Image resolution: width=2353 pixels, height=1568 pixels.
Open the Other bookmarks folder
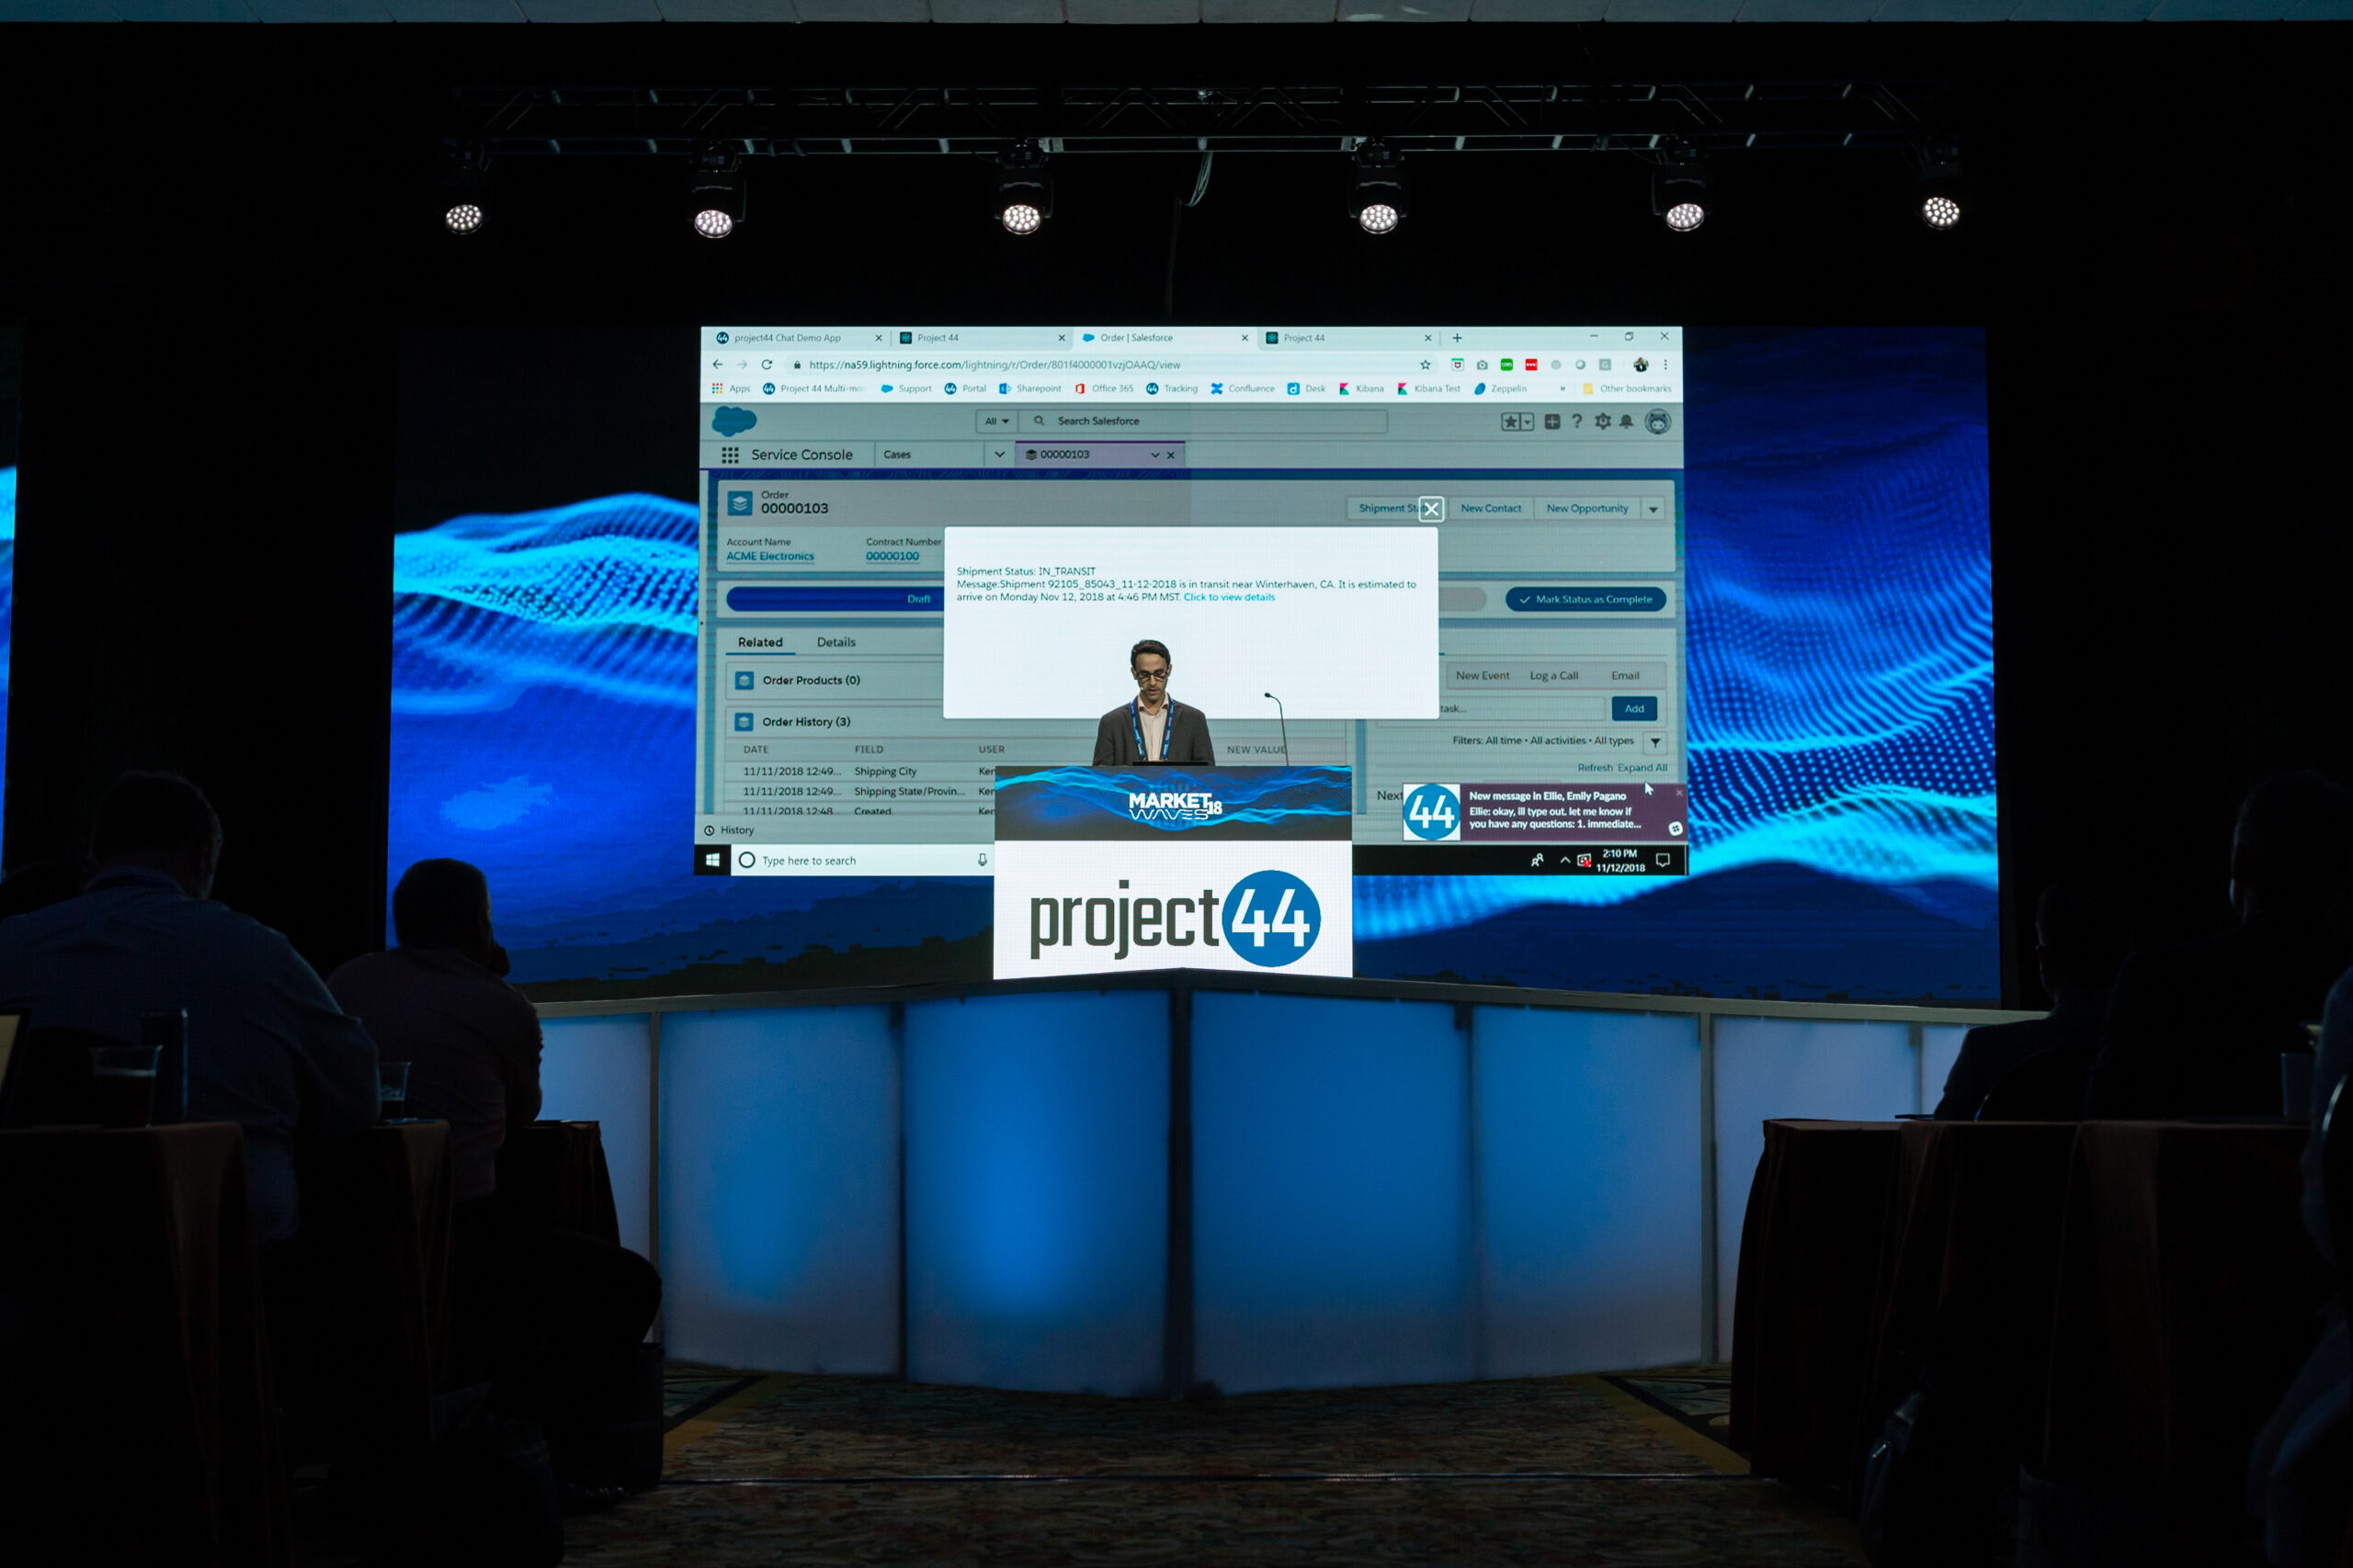point(1627,389)
